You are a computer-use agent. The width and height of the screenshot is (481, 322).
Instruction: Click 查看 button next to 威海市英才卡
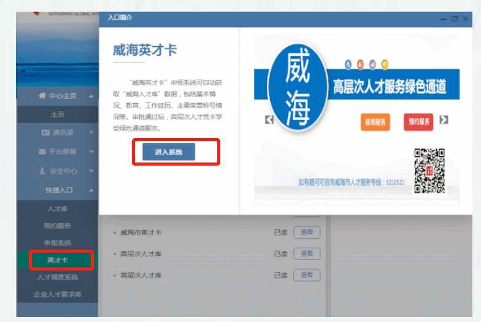pyautogui.click(x=307, y=232)
